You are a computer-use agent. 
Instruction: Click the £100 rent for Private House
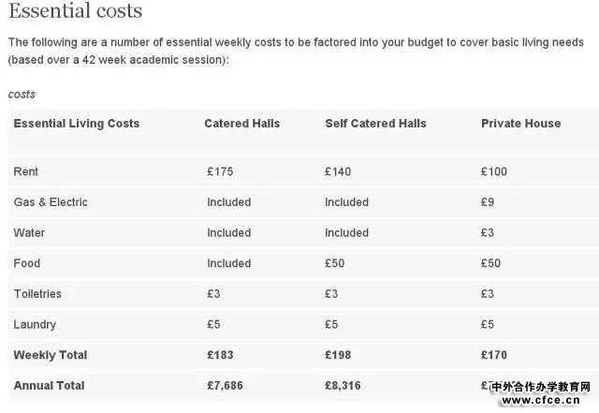pos(494,171)
